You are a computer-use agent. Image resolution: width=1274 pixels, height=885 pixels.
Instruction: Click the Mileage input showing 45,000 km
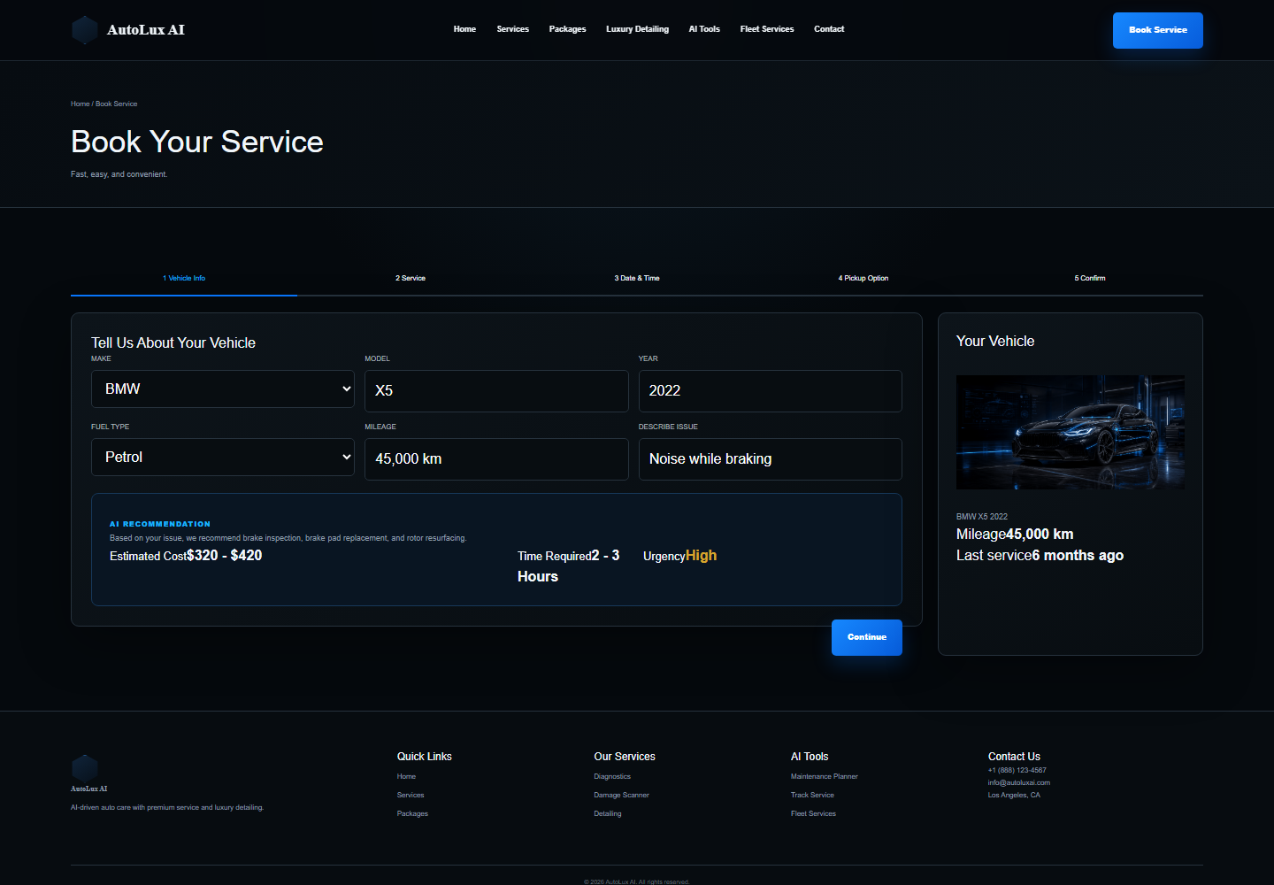click(x=496, y=459)
